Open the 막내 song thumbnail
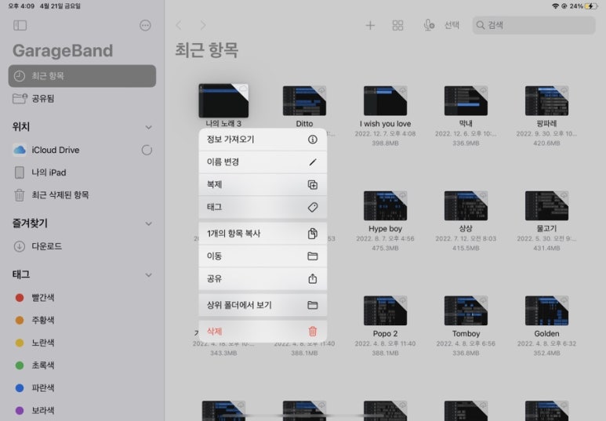The image size is (606, 421). [x=466, y=101]
